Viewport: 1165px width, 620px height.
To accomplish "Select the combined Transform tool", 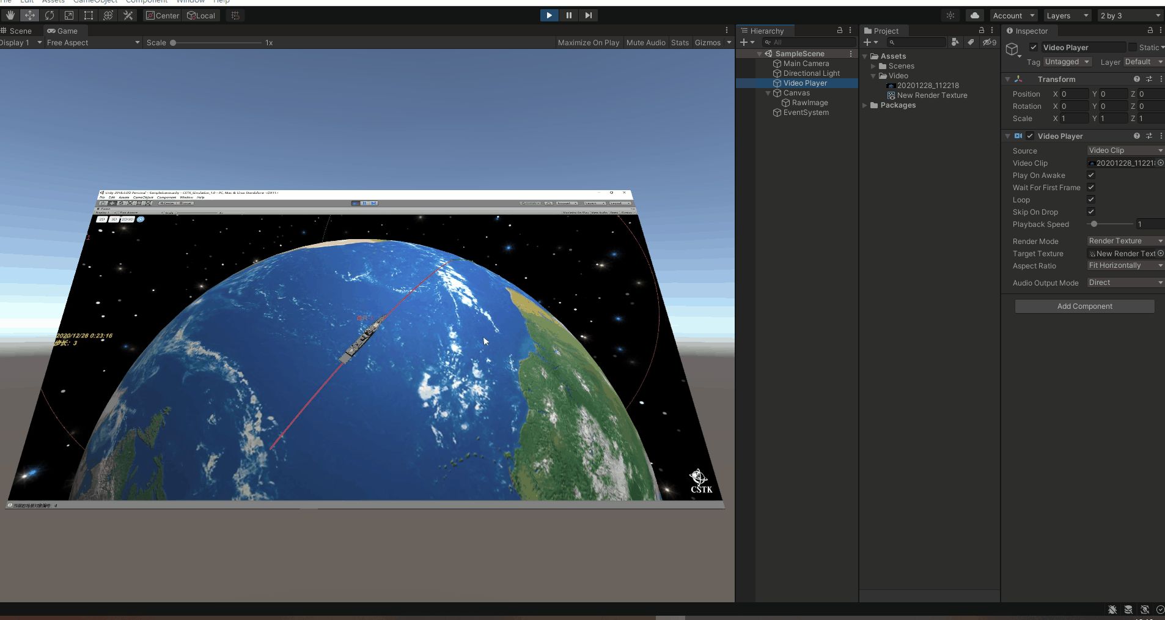I will pyautogui.click(x=108, y=15).
